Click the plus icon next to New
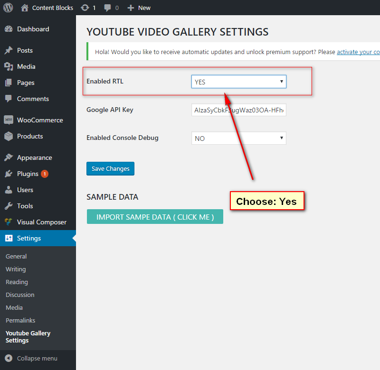The height and width of the screenshot is (370, 380). 131,8
